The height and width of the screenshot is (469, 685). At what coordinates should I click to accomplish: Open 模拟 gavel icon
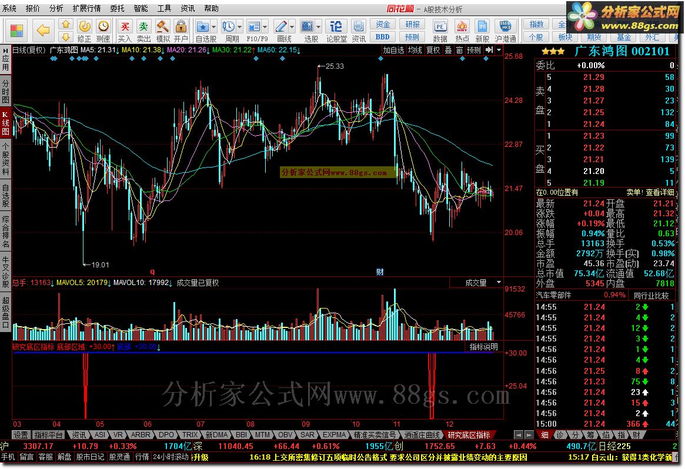[x=162, y=31]
